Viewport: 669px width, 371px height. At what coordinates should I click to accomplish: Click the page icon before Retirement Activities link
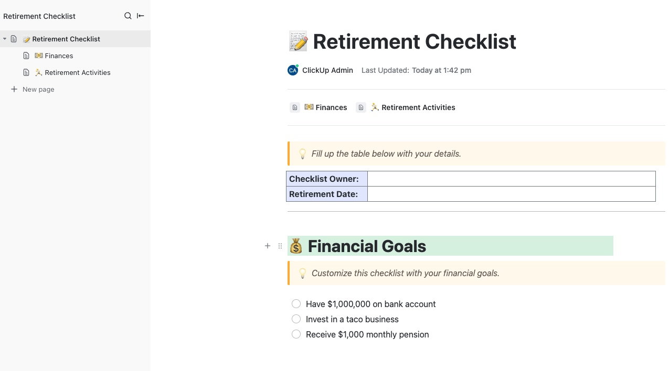pyautogui.click(x=361, y=107)
